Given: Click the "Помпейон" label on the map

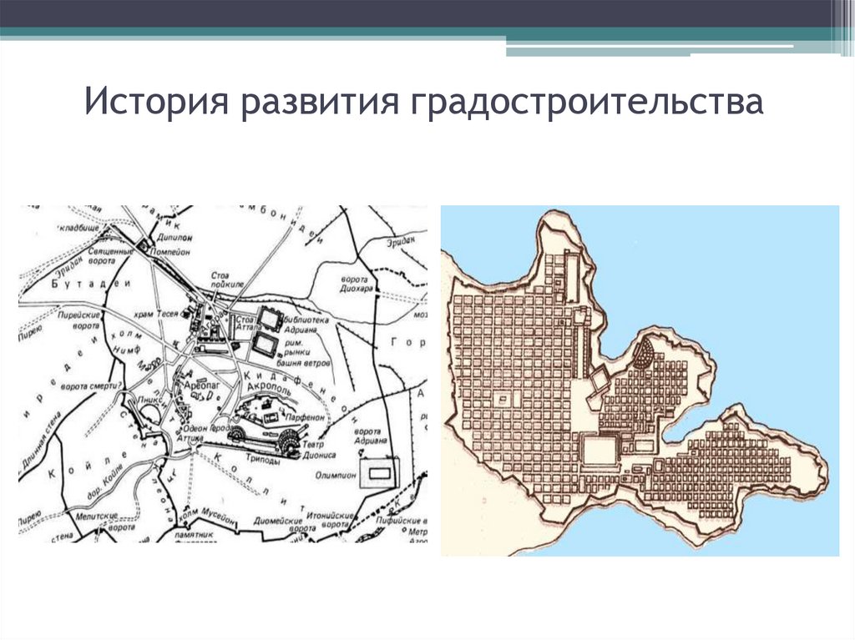Looking at the screenshot, I should pos(169,252).
